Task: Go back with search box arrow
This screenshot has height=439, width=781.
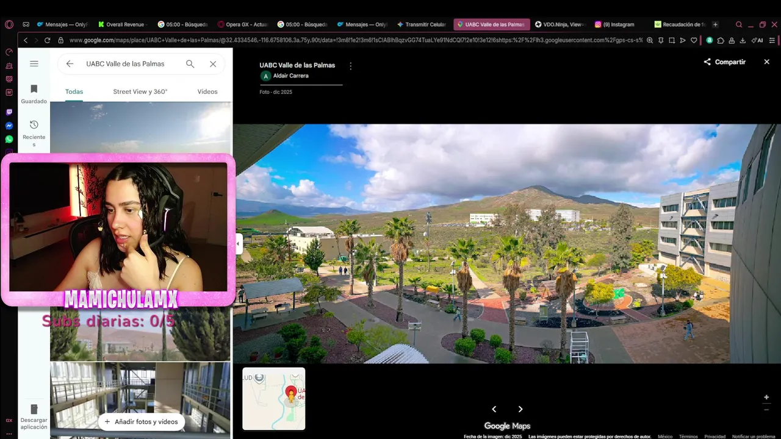Action: point(70,63)
